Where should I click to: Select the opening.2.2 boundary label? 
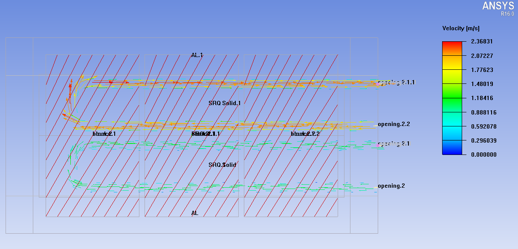pos(394,124)
